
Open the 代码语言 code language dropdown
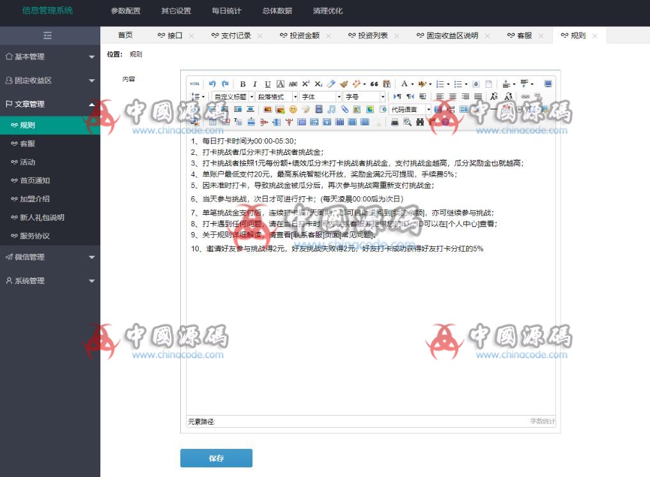(408, 109)
